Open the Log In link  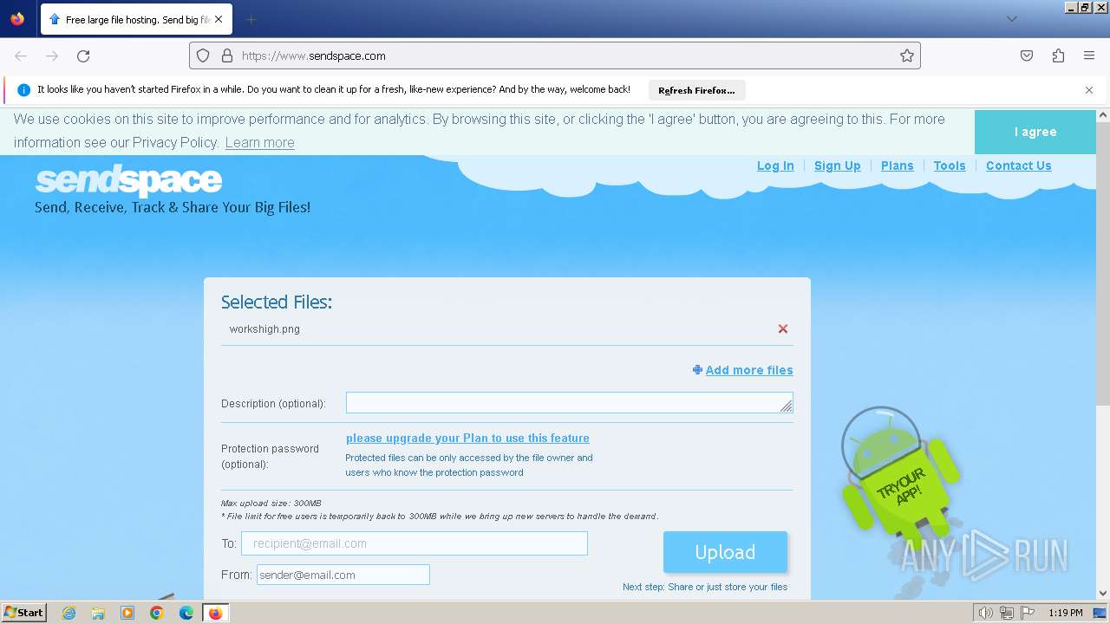click(x=775, y=166)
